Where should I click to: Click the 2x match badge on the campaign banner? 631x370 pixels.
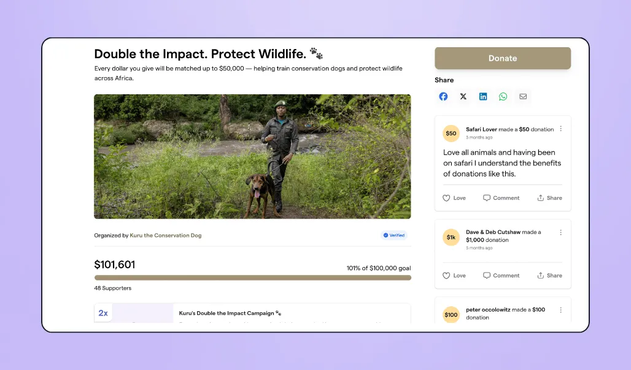103,312
